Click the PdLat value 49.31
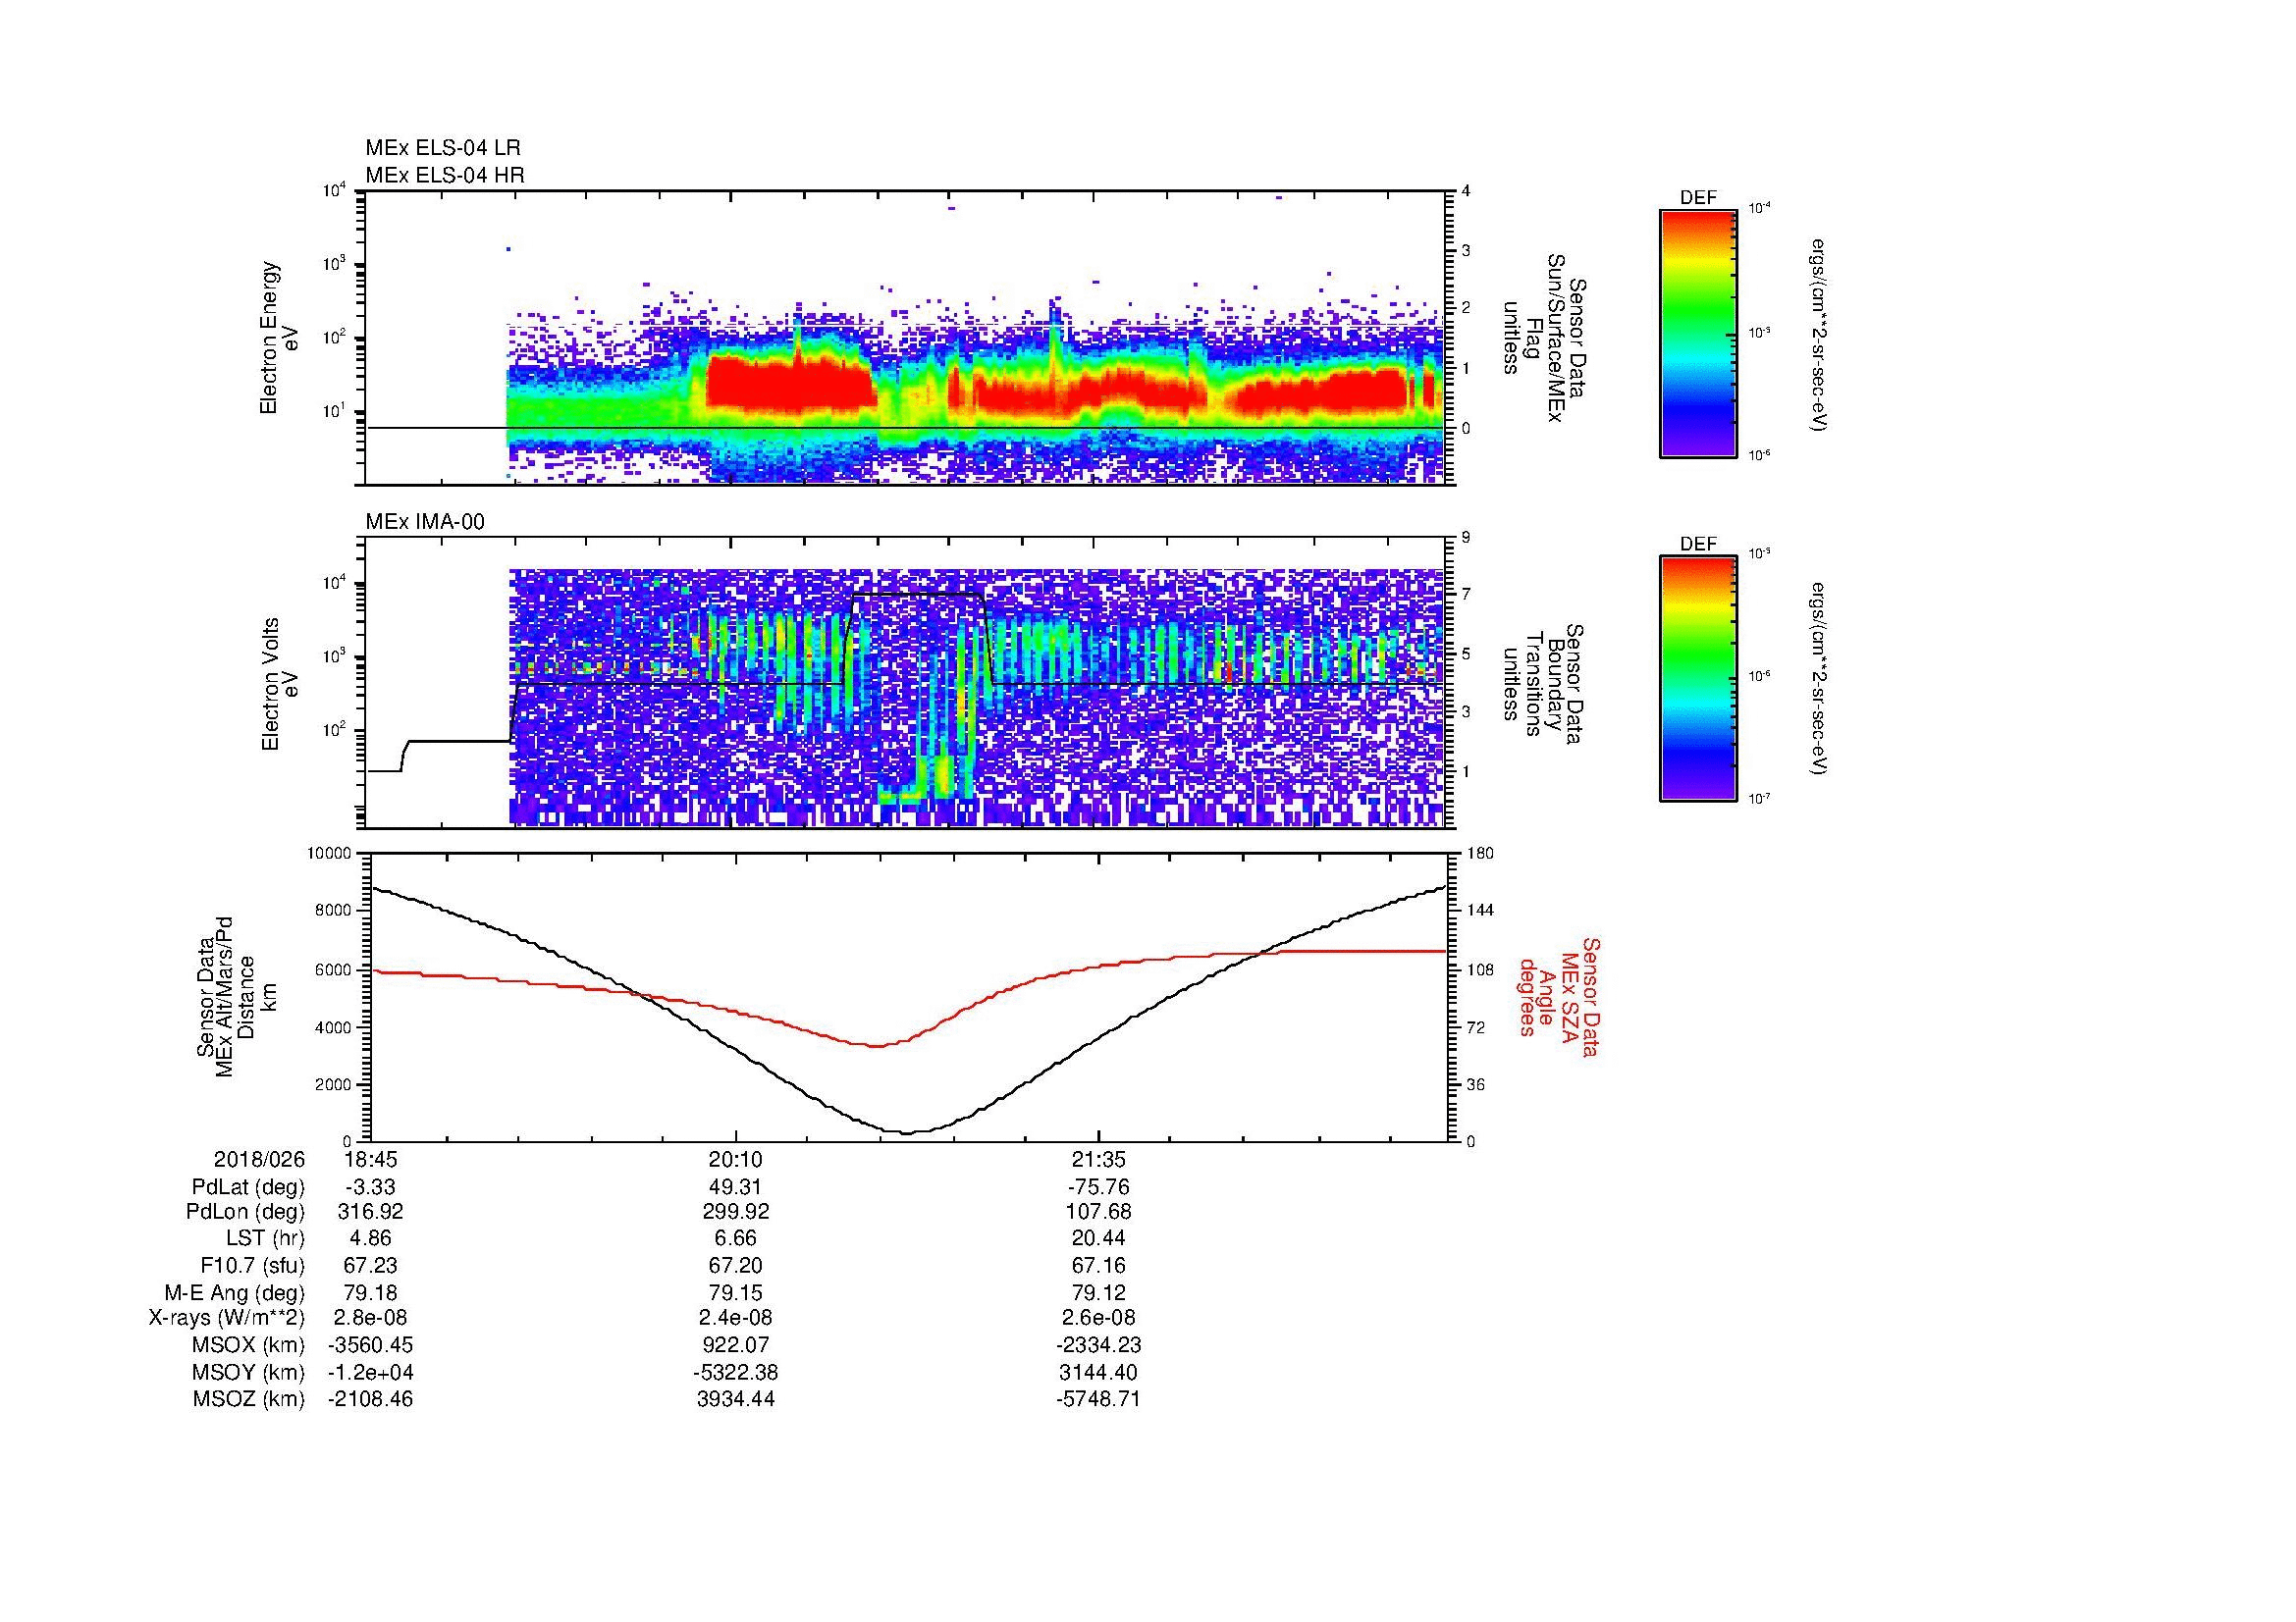 click(x=736, y=1187)
